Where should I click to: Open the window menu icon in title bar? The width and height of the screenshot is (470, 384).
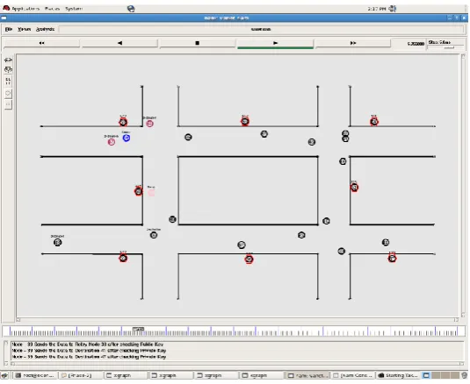click(4, 18)
